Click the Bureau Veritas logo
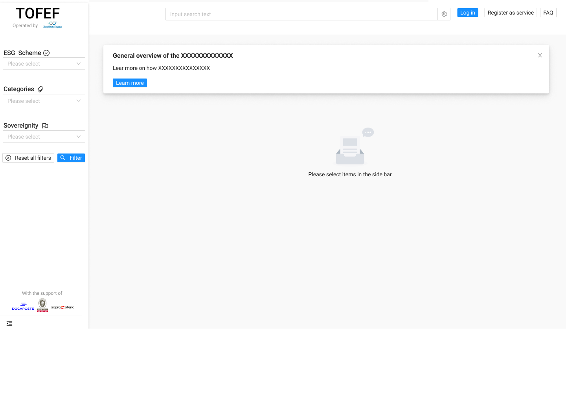Viewport: 566px width, 402px height. click(x=42, y=305)
